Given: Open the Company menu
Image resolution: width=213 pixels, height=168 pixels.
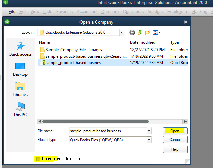Looking at the screenshot, I should 110,12.
